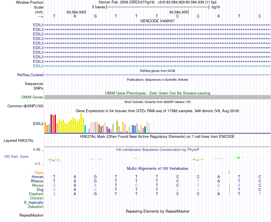Click the -4.5 PhyloP lower scale value

pyautogui.click(x=37, y=164)
